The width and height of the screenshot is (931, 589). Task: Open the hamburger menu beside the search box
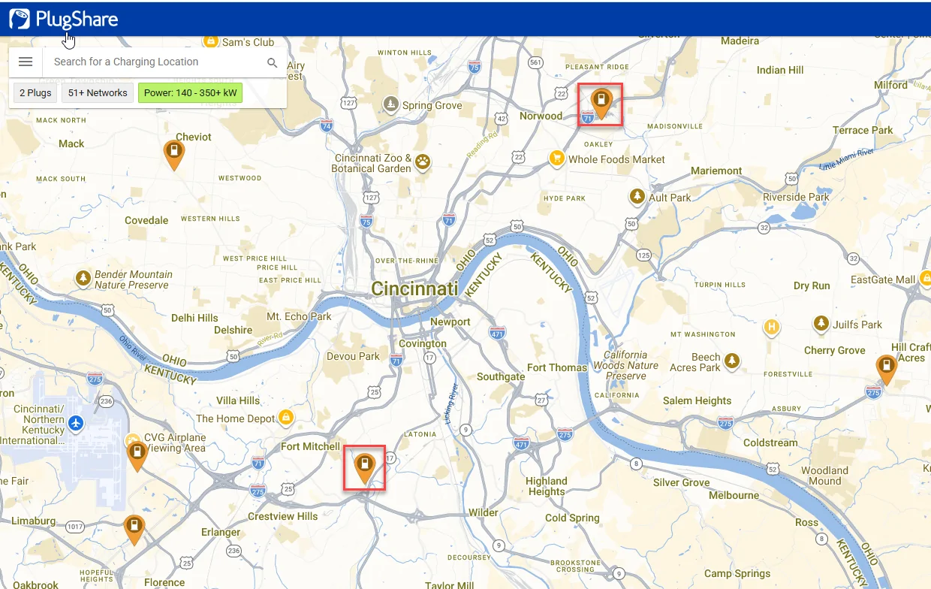[26, 62]
